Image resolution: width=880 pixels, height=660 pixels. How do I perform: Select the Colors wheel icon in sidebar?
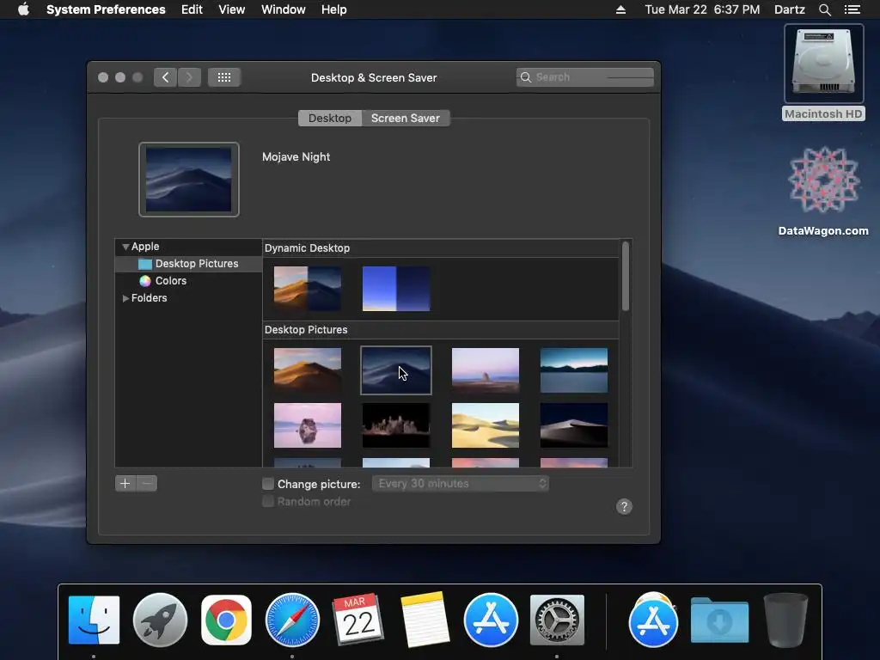(145, 281)
